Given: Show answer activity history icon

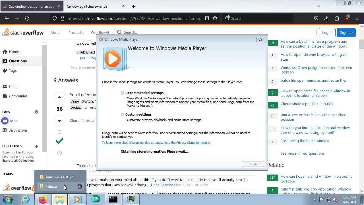Looking at the screenshot, I should [59, 153].
